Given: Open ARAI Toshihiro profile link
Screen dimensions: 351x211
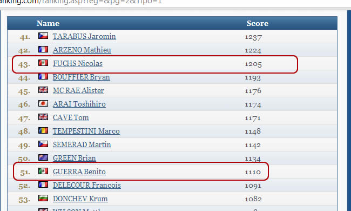Looking at the screenshot, I should click(79, 104).
